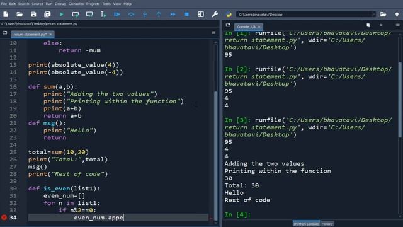Step over the current line in debugger
The height and width of the screenshot is (227, 403).
coord(131,15)
